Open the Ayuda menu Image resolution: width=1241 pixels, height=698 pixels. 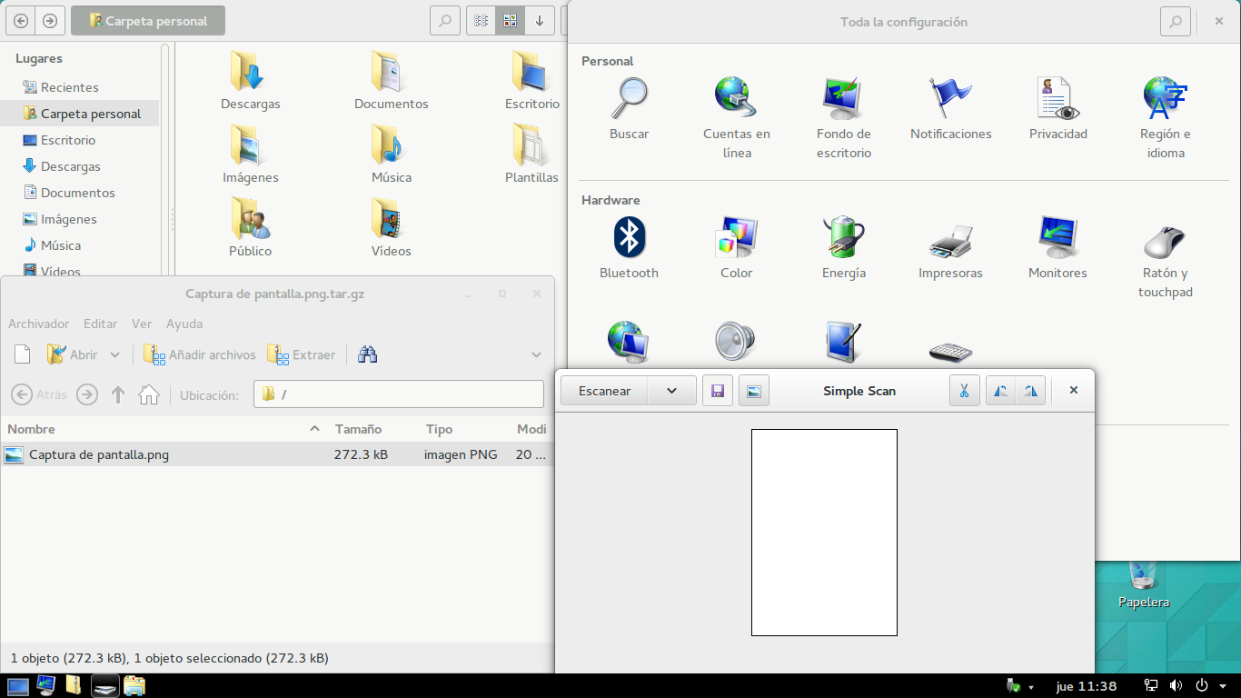(184, 324)
